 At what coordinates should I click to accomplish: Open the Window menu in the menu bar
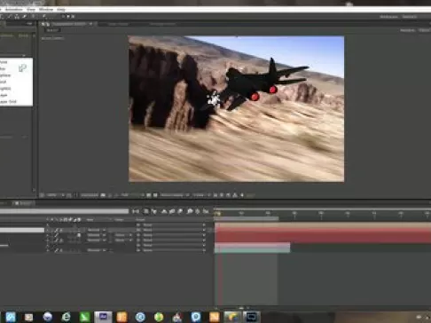click(46, 10)
